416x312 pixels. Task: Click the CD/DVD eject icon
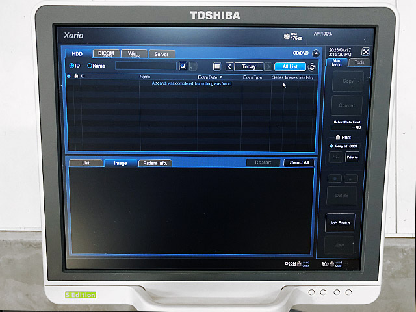coord(316,54)
